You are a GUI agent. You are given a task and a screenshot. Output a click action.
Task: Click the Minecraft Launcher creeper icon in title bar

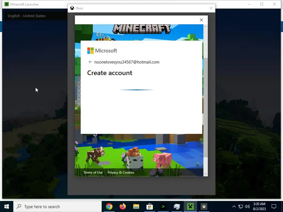click(7, 4)
